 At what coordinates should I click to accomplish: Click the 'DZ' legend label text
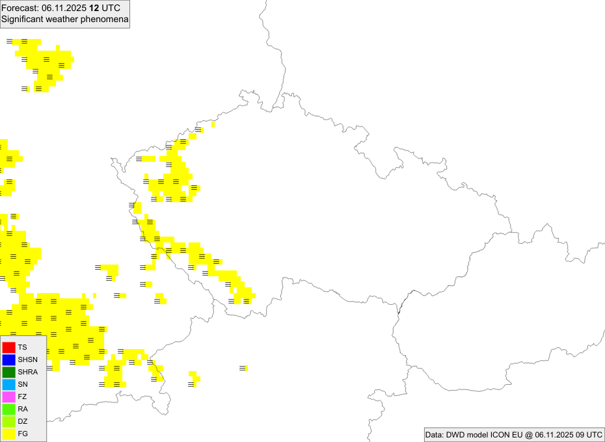(23, 422)
